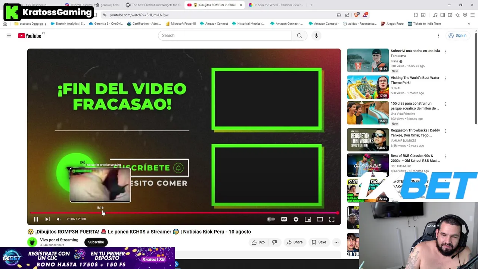Open the Brave Wallet icon

[450, 15]
